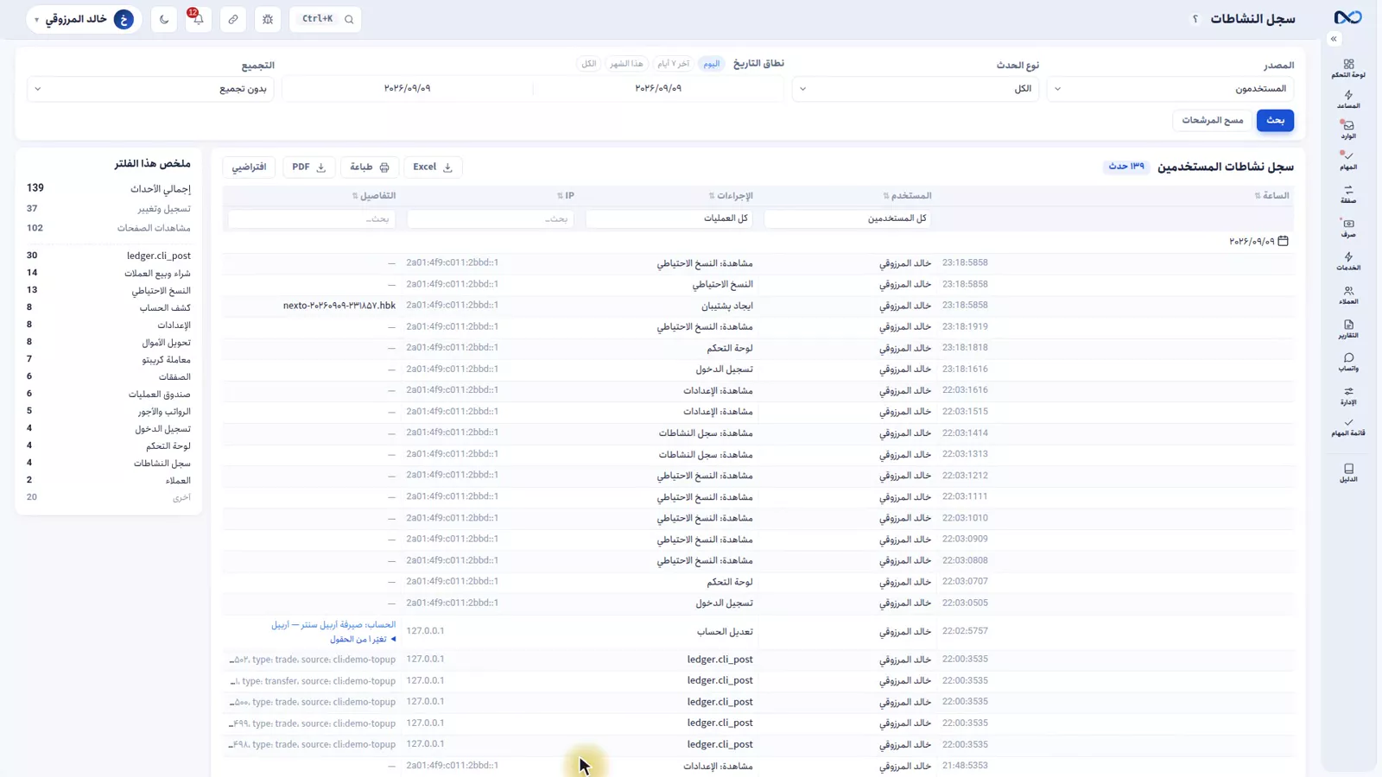
Task: Sort by the التفاصيل column header
Action: point(374,196)
